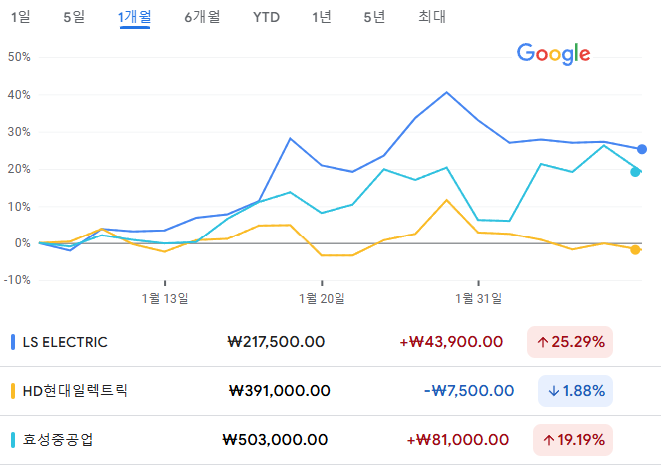Select the 1개월 time range tab

pyautogui.click(x=134, y=17)
